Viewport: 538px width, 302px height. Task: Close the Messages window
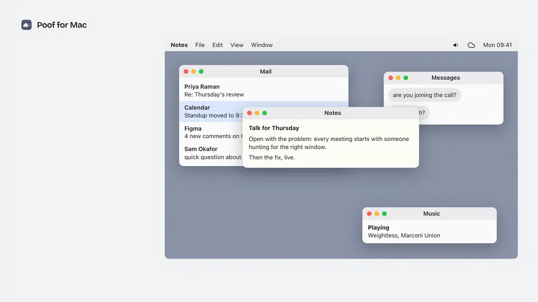pos(391,78)
